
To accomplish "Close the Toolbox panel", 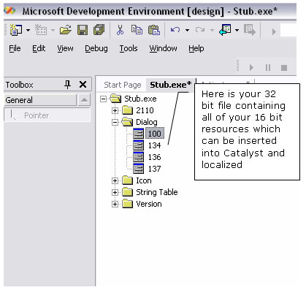I will tap(83, 85).
